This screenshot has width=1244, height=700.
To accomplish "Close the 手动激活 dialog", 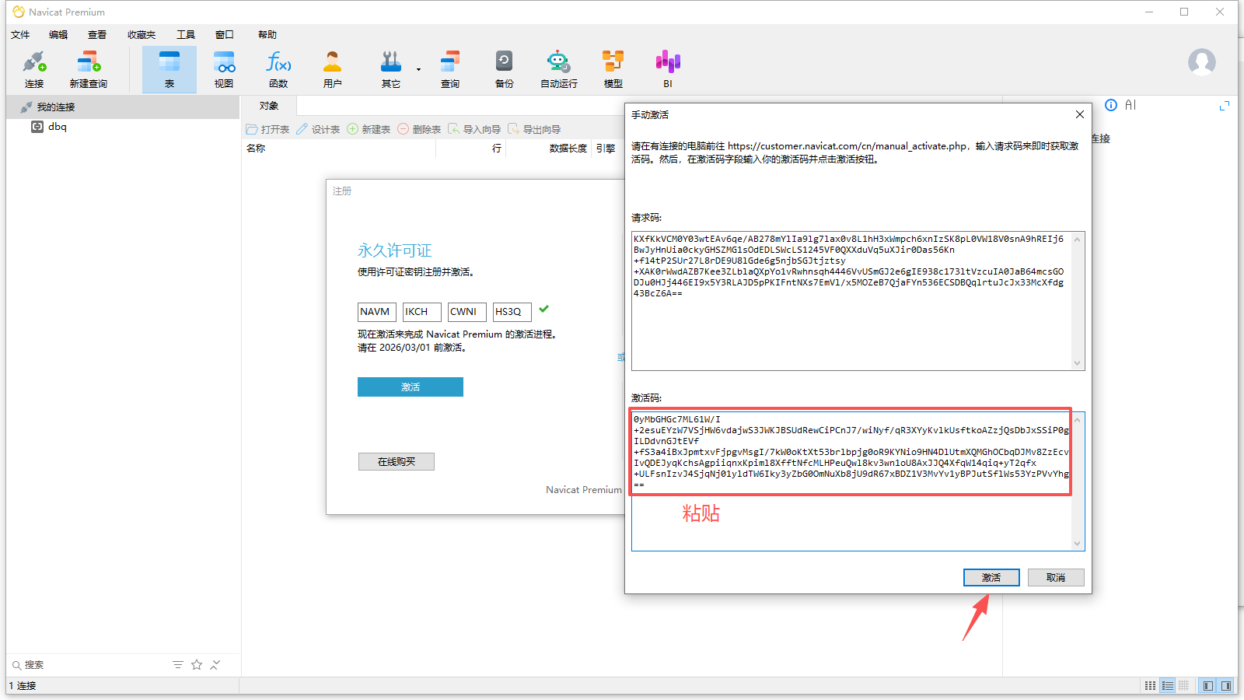I will tap(1079, 114).
